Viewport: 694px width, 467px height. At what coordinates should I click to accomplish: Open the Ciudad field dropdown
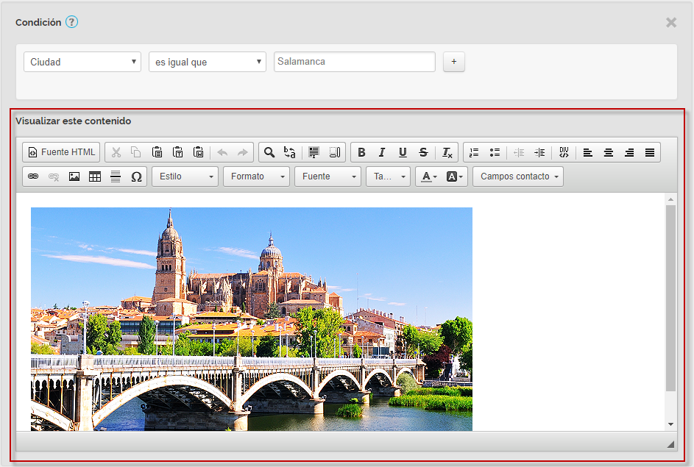(x=82, y=62)
